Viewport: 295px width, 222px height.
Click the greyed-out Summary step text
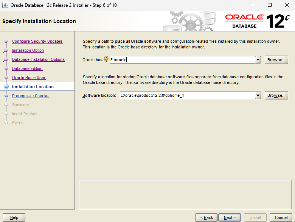click(x=21, y=105)
